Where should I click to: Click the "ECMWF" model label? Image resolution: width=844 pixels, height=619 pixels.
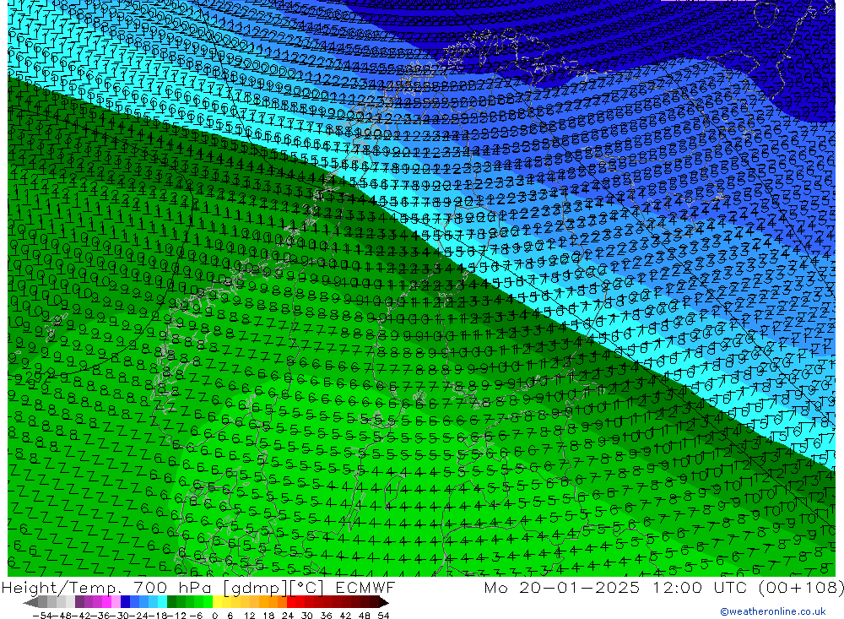click(365, 587)
